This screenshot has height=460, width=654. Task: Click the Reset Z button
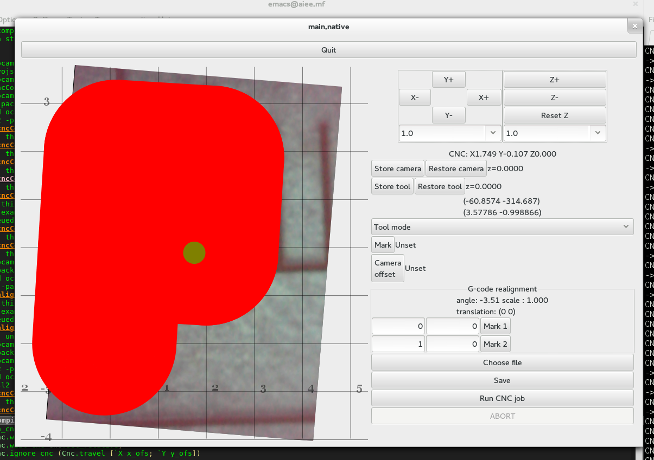[555, 115]
